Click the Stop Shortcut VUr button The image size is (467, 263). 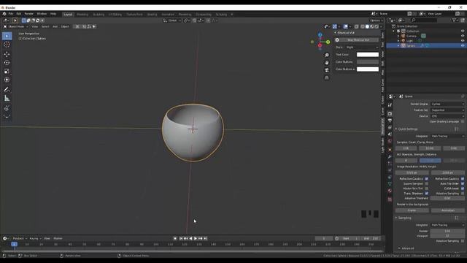tap(358, 40)
